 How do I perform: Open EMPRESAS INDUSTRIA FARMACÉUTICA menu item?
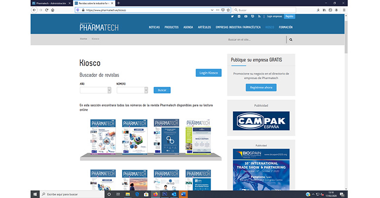click(x=238, y=27)
